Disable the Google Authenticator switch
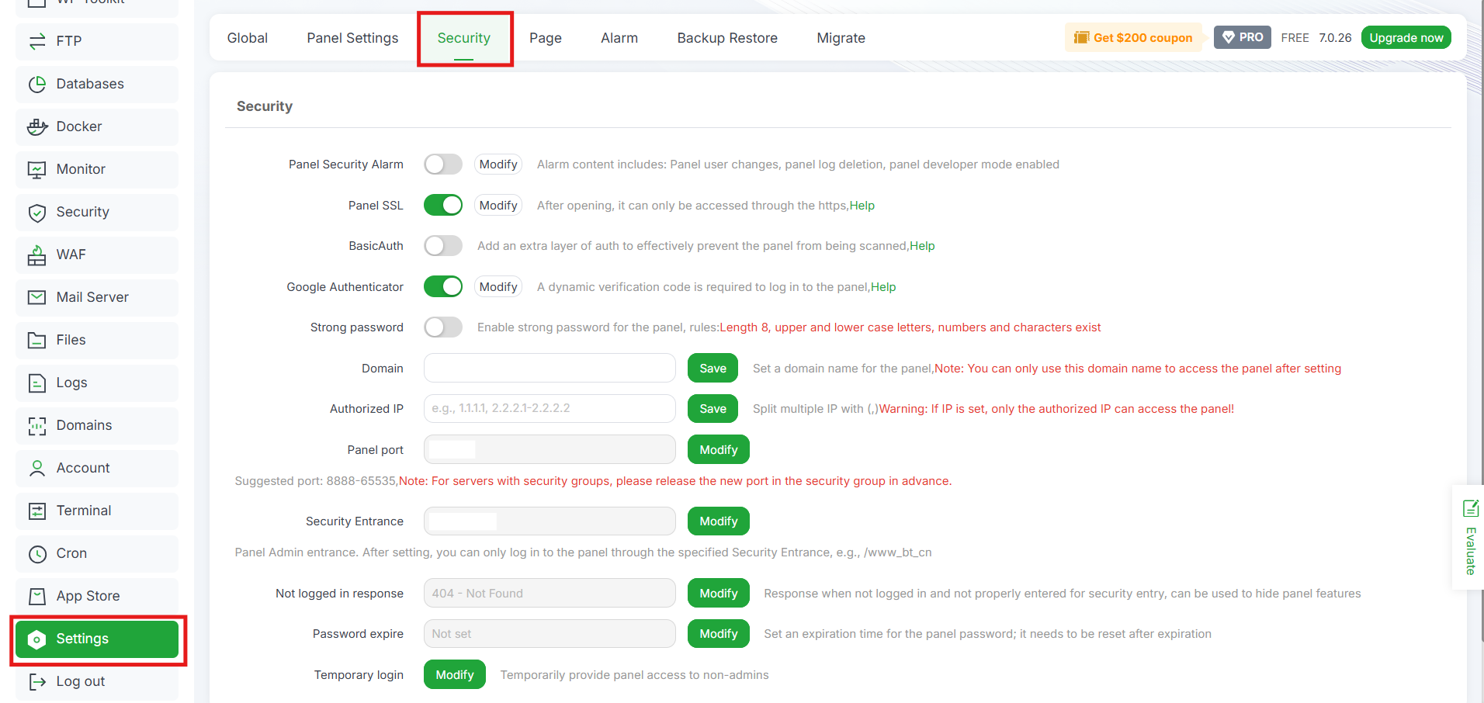Viewport: 1484px width, 703px height. (443, 286)
